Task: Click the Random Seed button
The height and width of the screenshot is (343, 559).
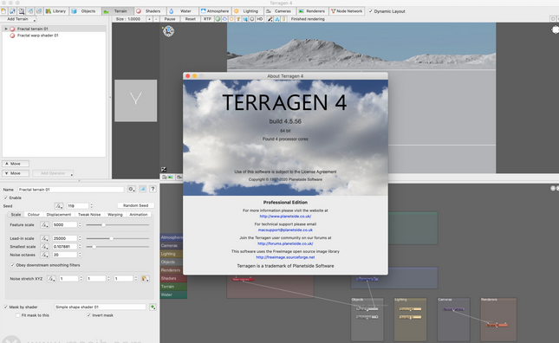Action: 135,205
